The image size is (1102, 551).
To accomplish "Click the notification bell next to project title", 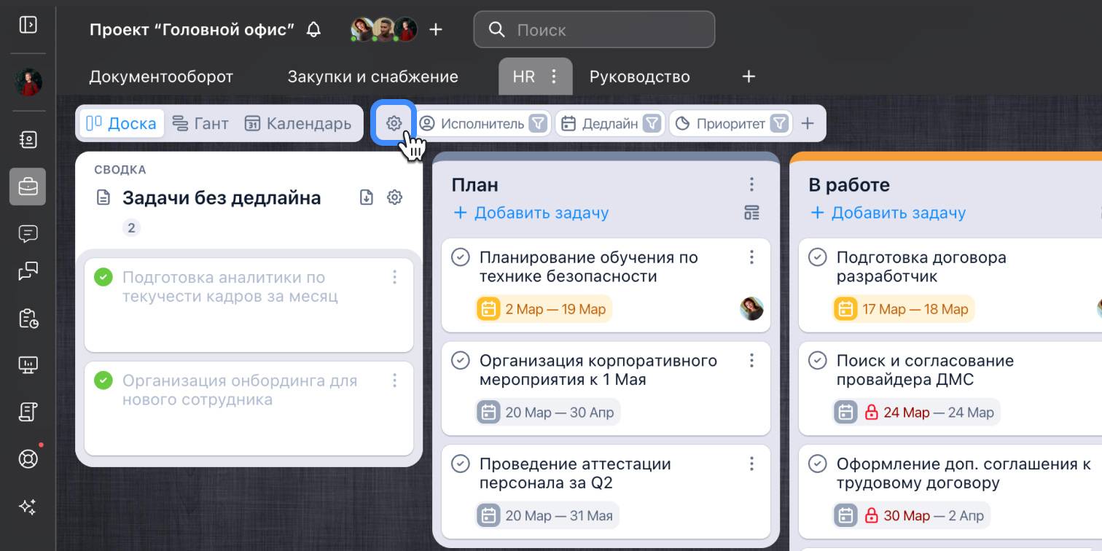I will coord(313,30).
